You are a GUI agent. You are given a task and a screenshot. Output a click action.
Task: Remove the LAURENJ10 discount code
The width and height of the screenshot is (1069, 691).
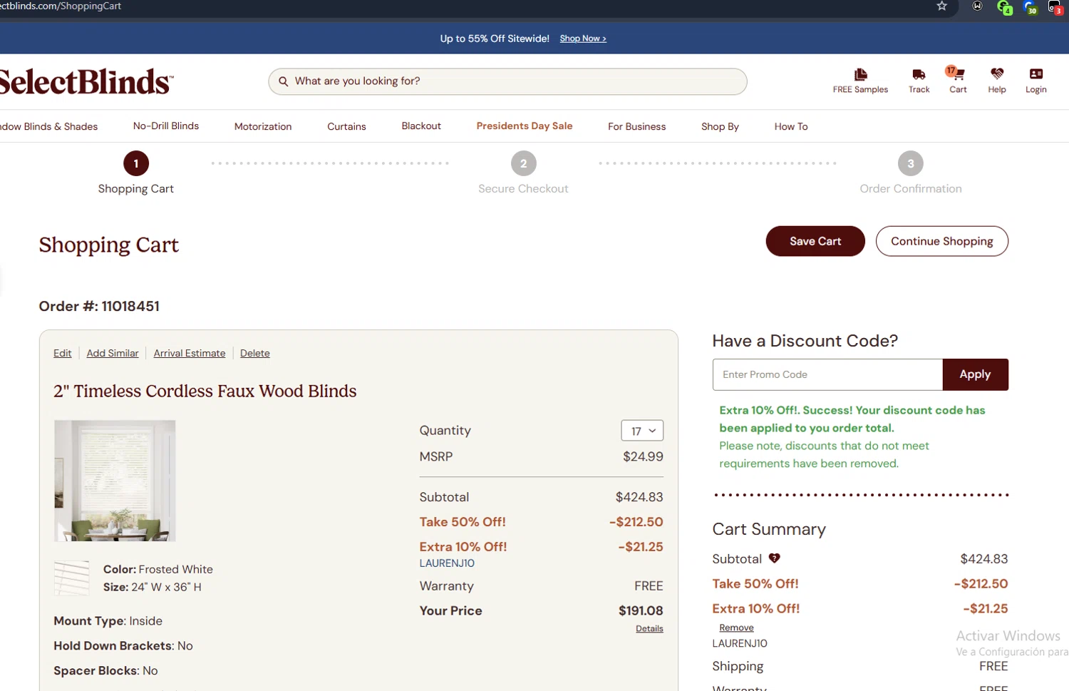pyautogui.click(x=736, y=628)
